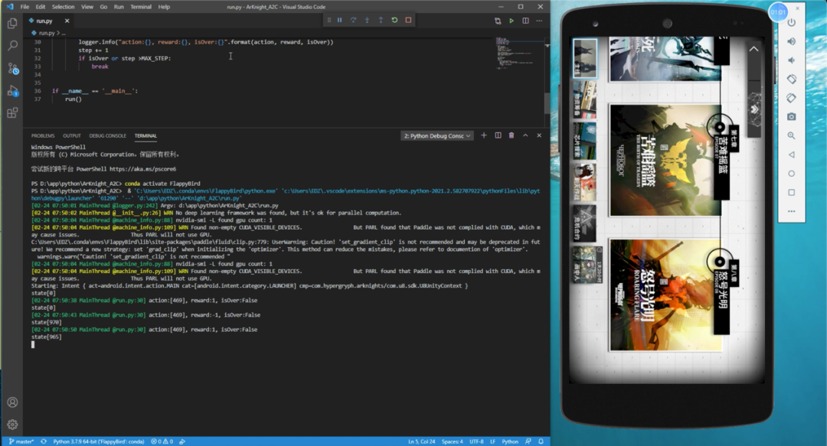Open the Help menu

(x=164, y=7)
